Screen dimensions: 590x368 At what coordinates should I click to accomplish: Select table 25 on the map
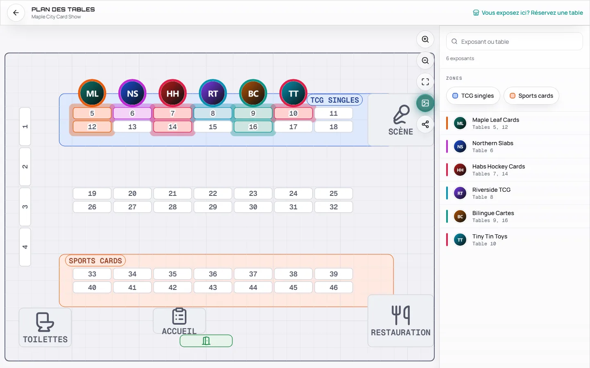pyautogui.click(x=334, y=193)
